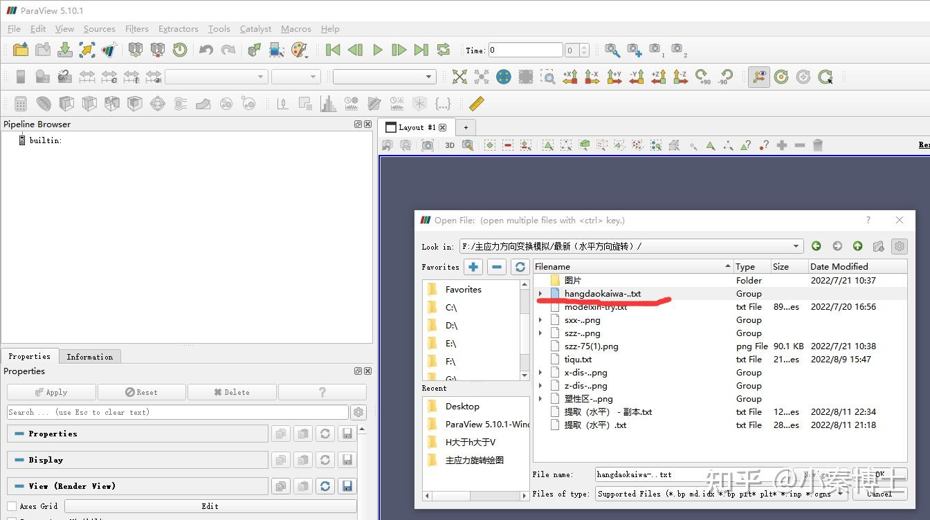The image size is (930, 520).
Task: Set view direction to +X
Action: pos(570,77)
